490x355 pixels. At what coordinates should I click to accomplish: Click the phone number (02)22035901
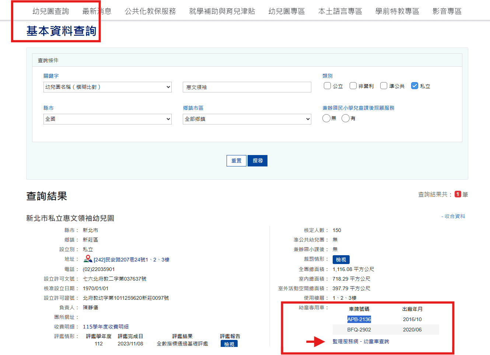99,269
